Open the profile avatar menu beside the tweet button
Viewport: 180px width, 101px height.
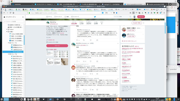tap(134, 17)
